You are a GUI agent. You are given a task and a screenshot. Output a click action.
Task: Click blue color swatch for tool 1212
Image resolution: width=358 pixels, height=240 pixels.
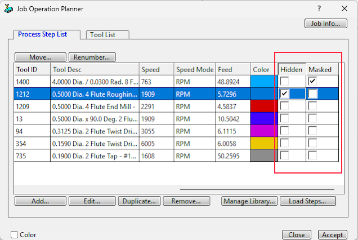264,94
